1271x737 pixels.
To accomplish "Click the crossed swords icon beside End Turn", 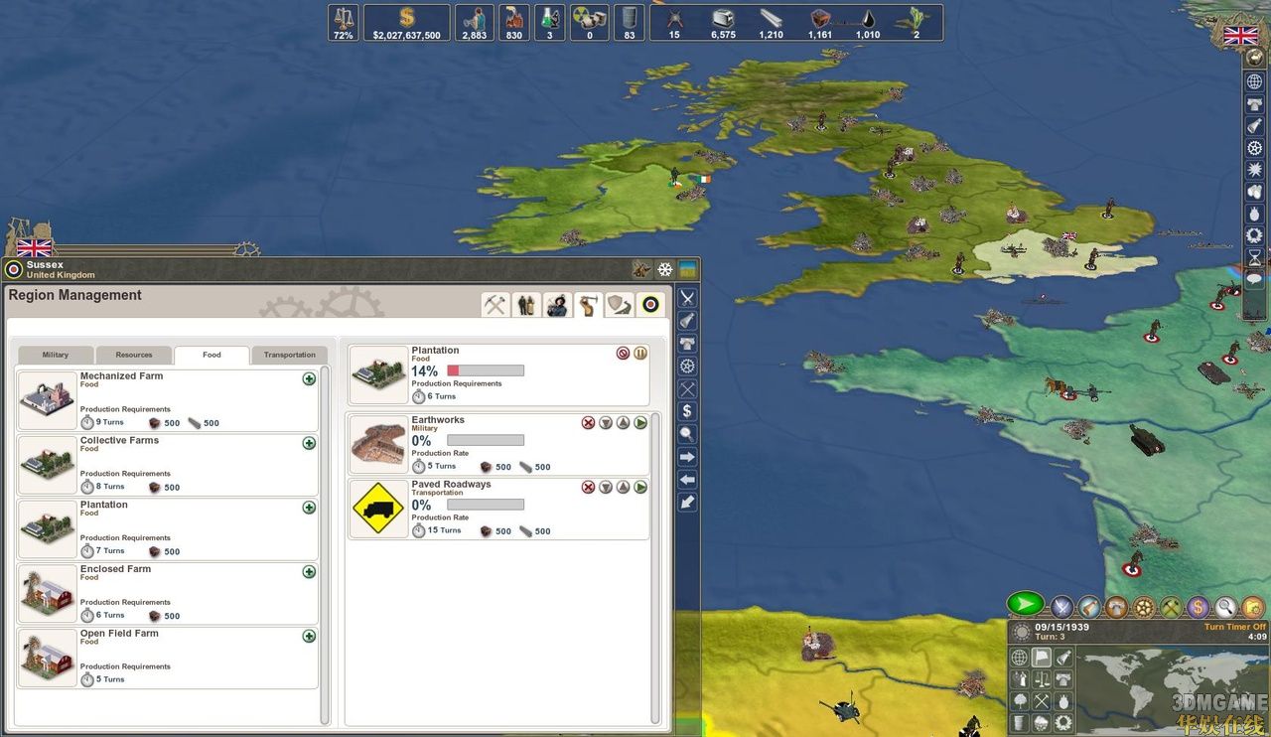I will pyautogui.click(x=1061, y=606).
